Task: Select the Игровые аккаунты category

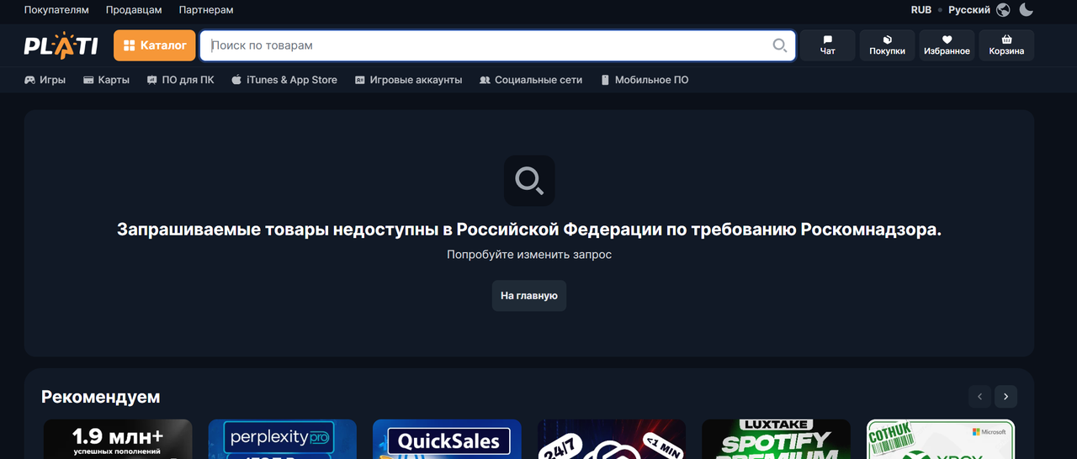Action: [408, 80]
